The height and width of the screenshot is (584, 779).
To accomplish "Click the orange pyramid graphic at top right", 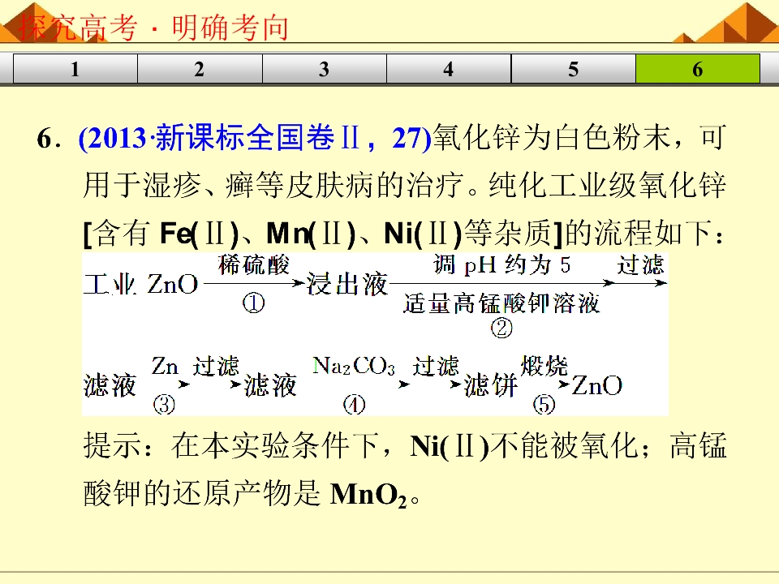I will click(x=725, y=22).
